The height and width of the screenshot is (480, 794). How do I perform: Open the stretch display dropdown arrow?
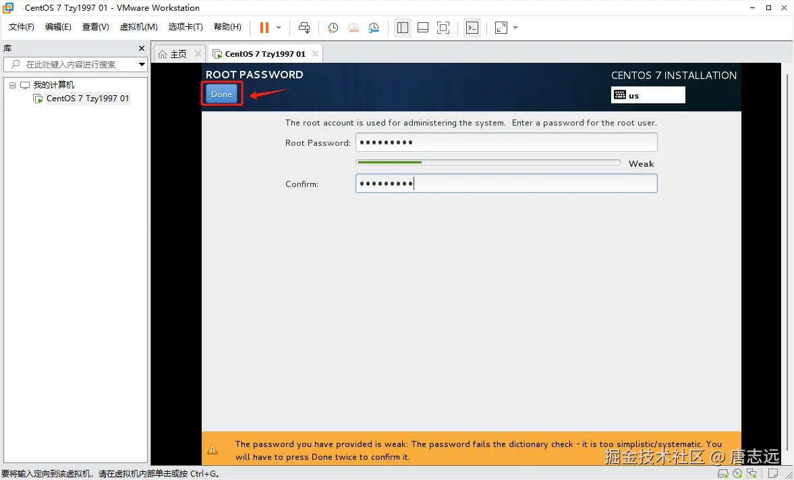pyautogui.click(x=515, y=28)
